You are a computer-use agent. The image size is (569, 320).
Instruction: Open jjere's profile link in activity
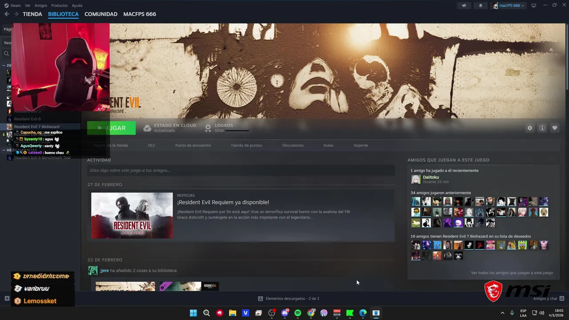tap(104, 270)
